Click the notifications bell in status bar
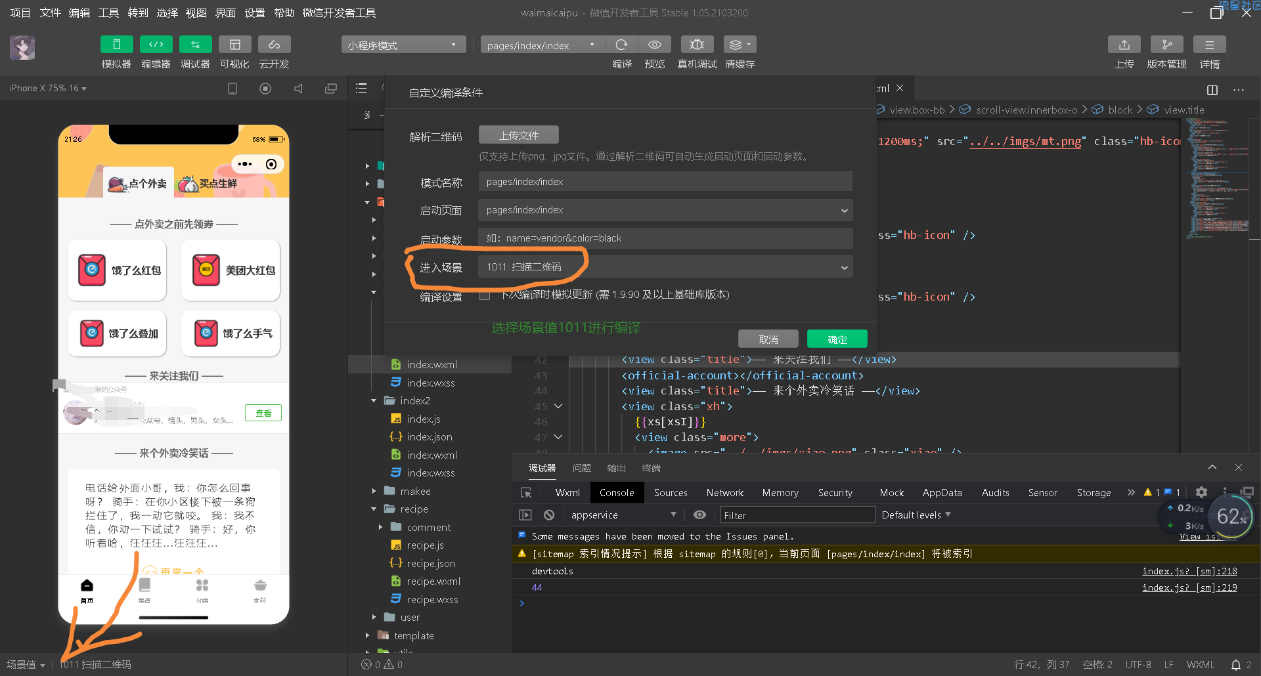 coord(1235,665)
